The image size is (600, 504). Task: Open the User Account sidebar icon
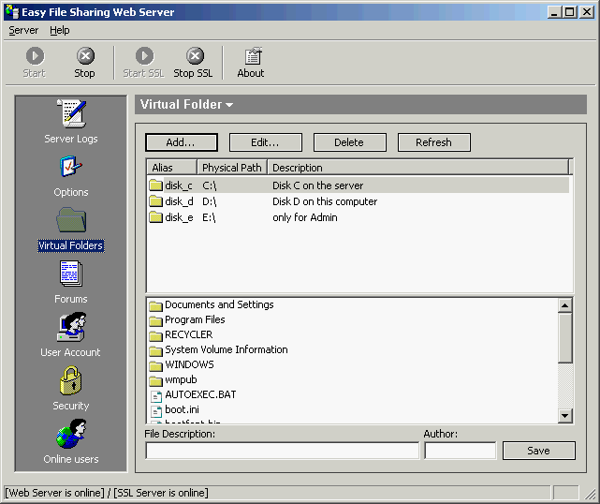pyautogui.click(x=71, y=327)
